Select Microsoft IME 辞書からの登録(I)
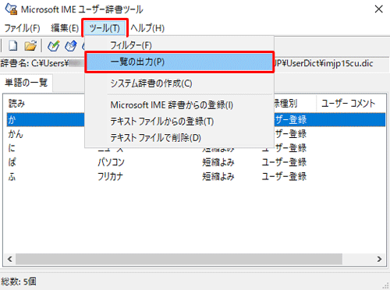The image size is (390, 290). click(179, 105)
